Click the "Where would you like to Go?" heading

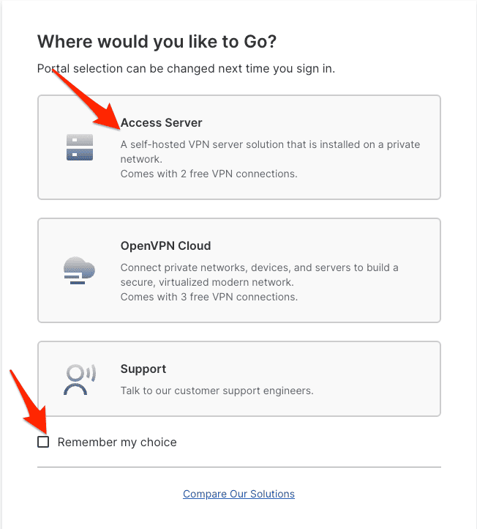157,41
